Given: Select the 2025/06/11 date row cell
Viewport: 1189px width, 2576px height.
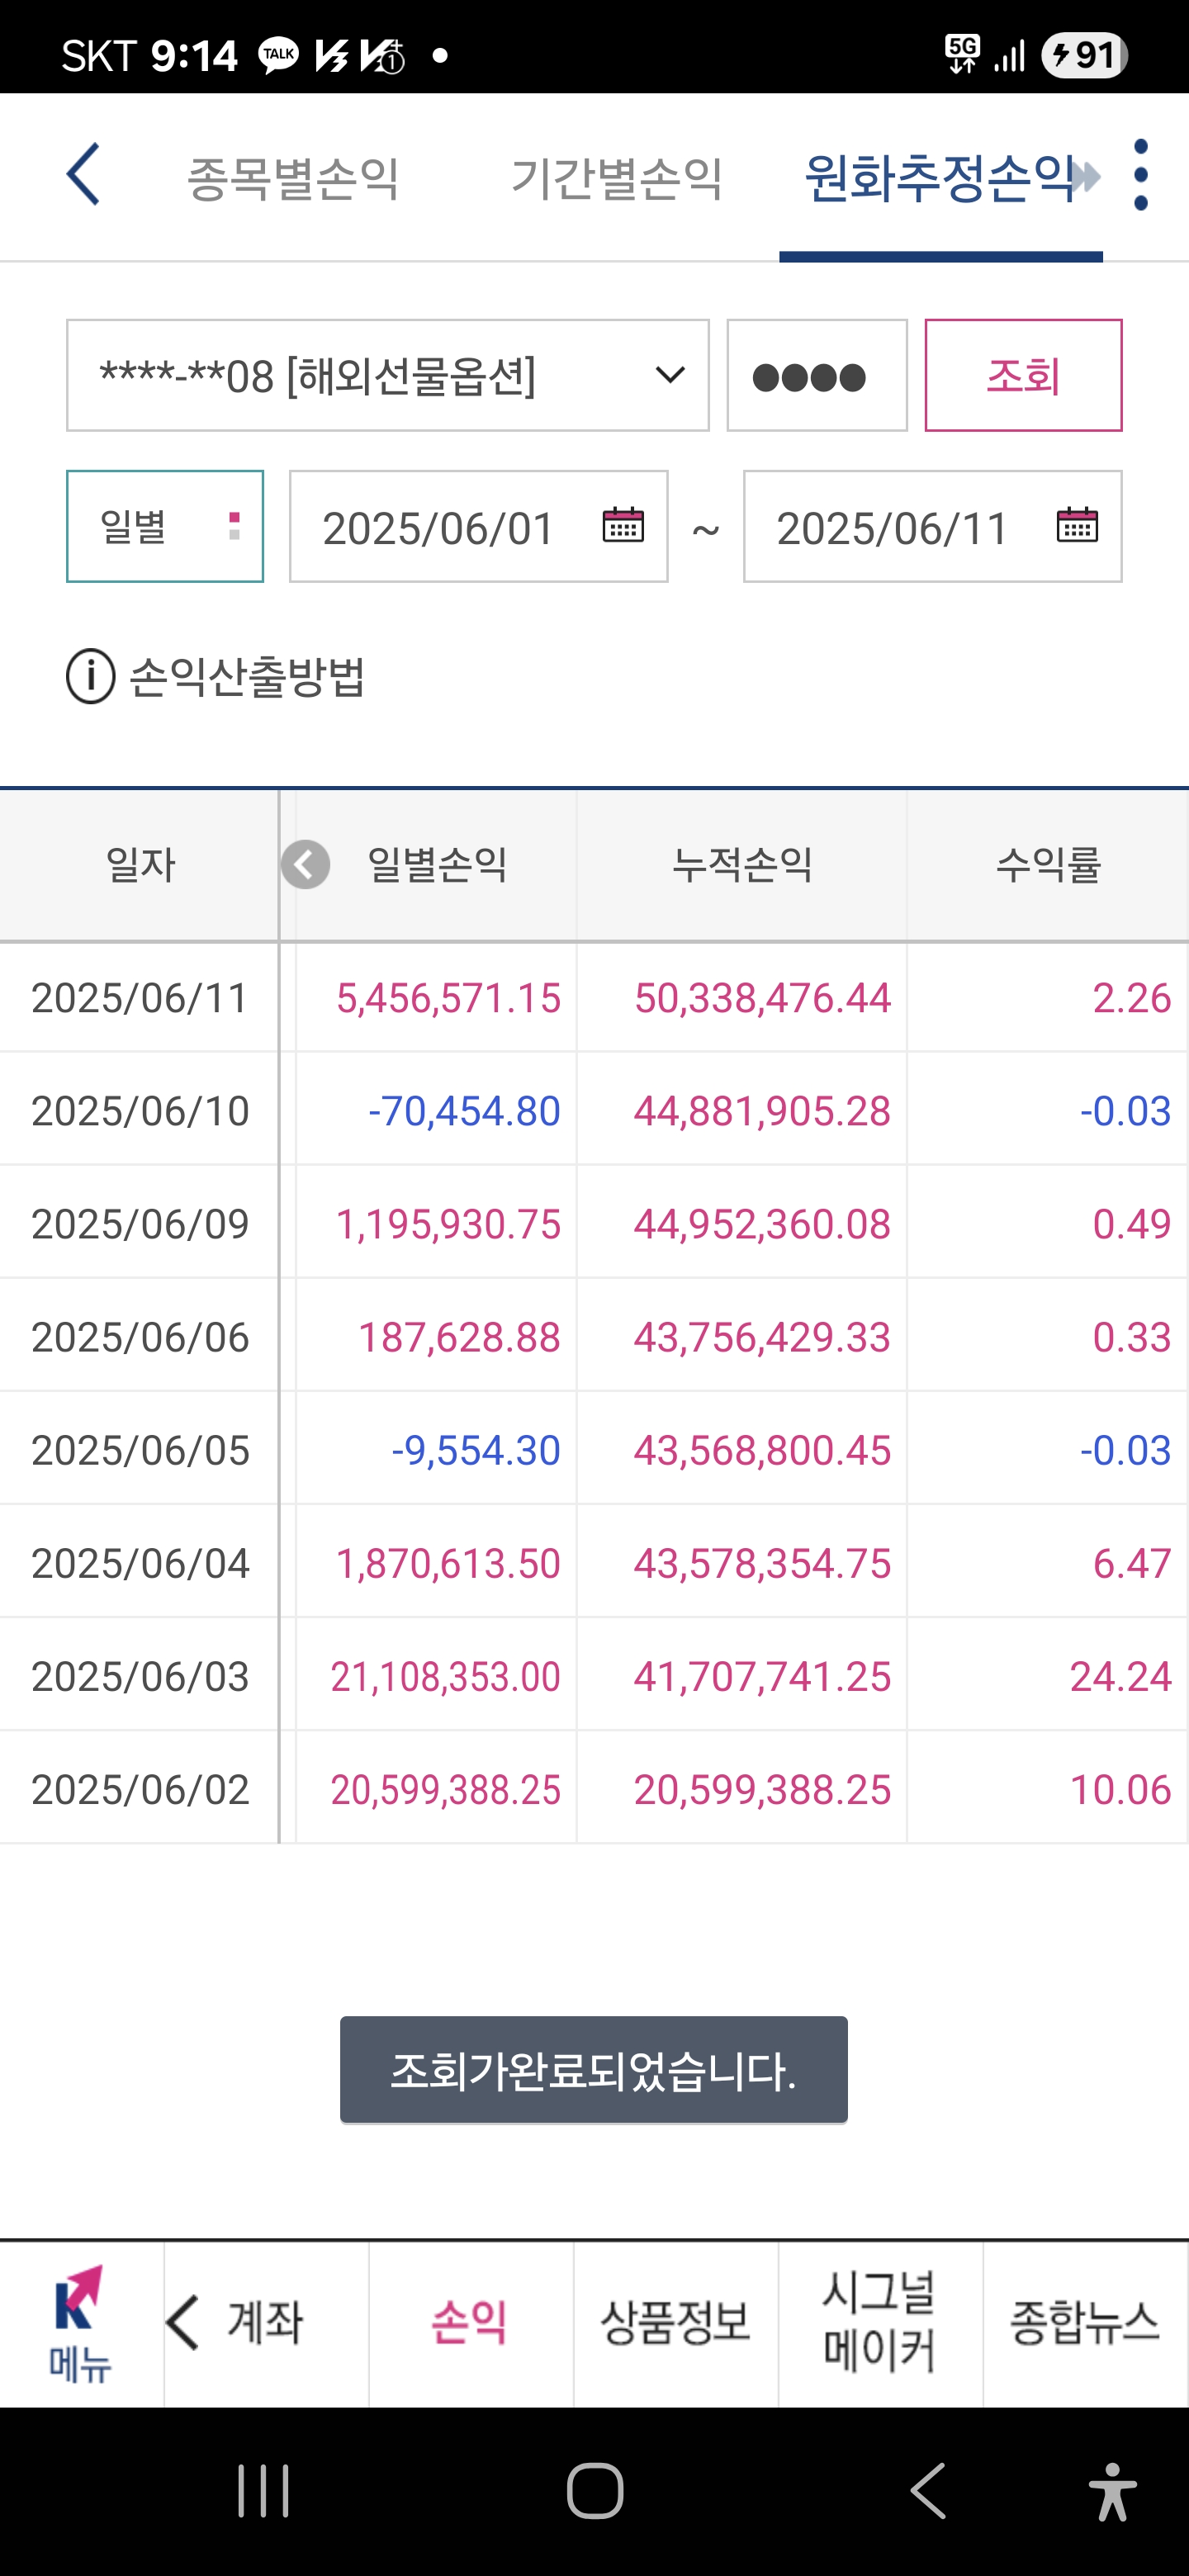Looking at the screenshot, I should (x=140, y=998).
